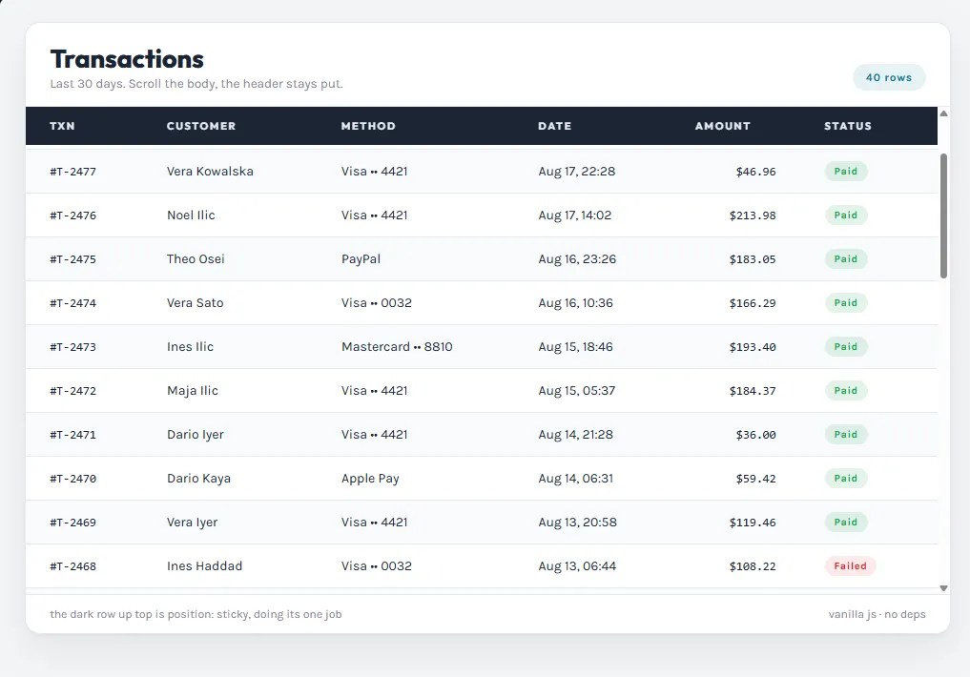Image resolution: width=970 pixels, height=677 pixels.
Task: Click the scrollbar up arrow
Action: click(x=943, y=113)
